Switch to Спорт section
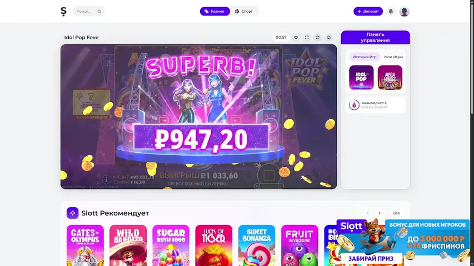This screenshot has width=474, height=266. (243, 12)
